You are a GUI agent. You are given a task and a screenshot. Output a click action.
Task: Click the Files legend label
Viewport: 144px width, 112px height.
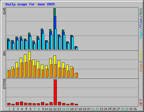tap(141, 22)
